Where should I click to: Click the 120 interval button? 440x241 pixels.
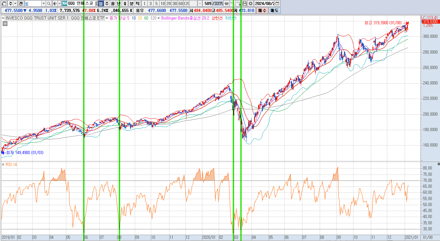point(187,4)
